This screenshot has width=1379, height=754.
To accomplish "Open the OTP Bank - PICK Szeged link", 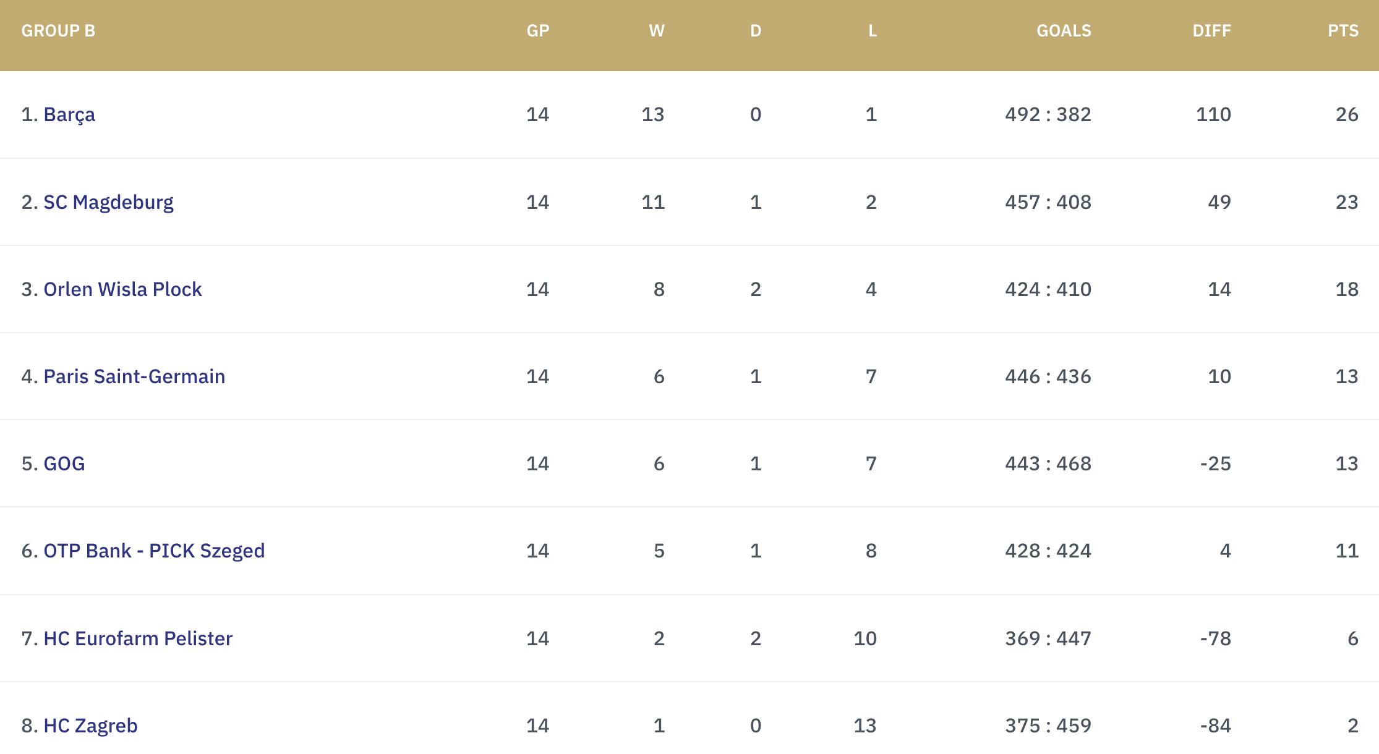I will 154,551.
